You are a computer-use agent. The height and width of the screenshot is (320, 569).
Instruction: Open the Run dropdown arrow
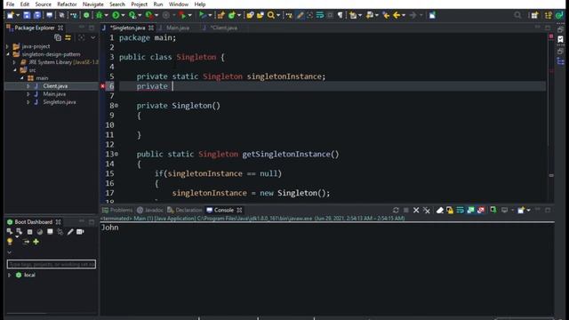click(x=123, y=16)
